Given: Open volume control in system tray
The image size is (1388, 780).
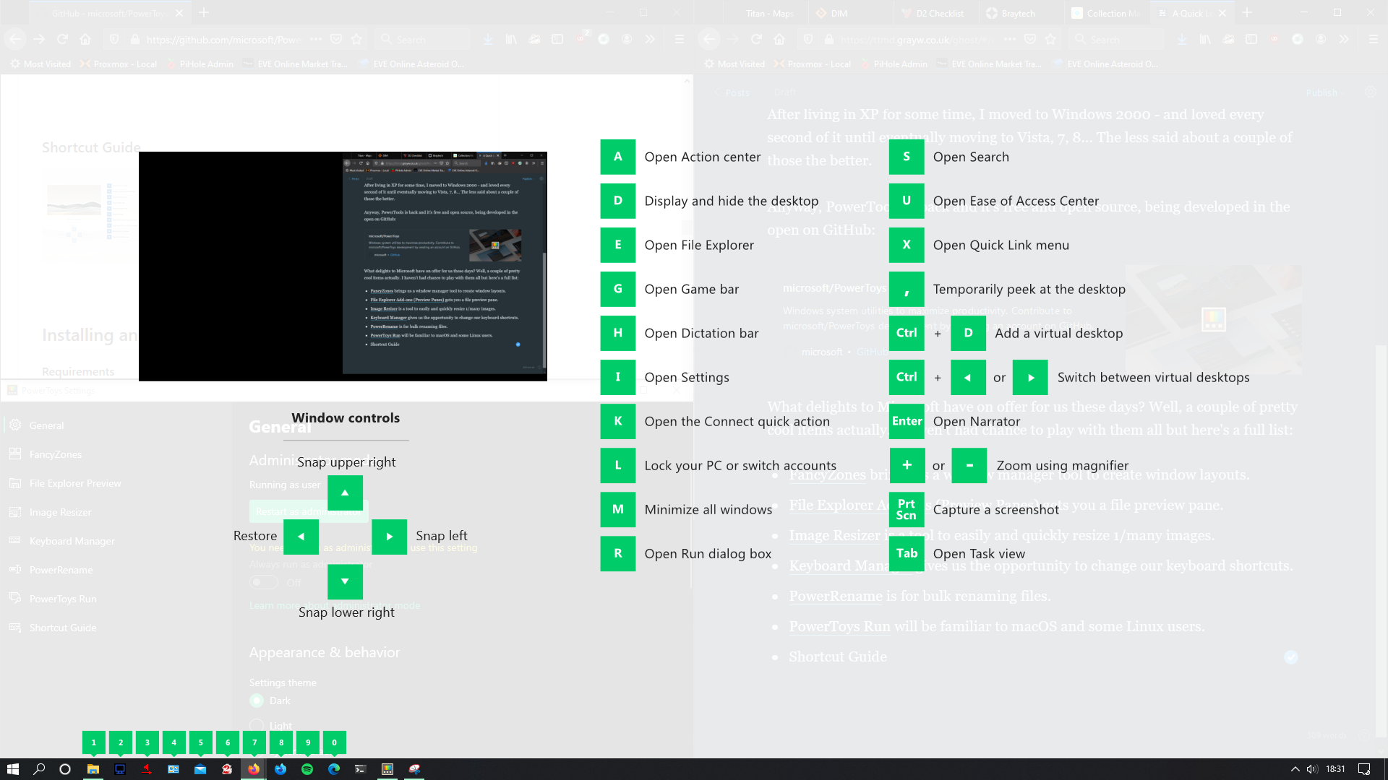Looking at the screenshot, I should click(1312, 769).
